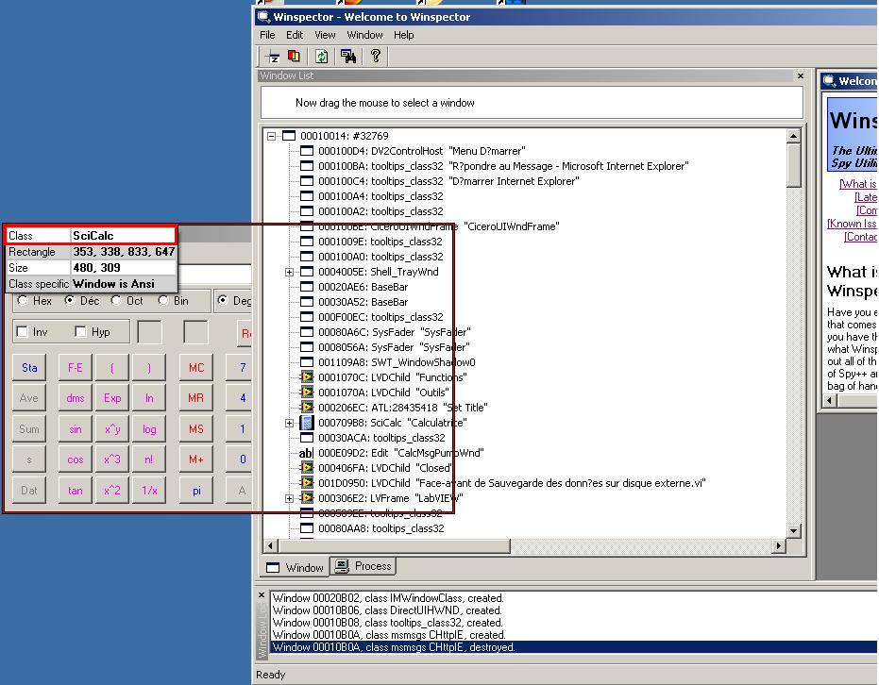Refresh the window list via toolbar
879x685 pixels.
[322, 56]
